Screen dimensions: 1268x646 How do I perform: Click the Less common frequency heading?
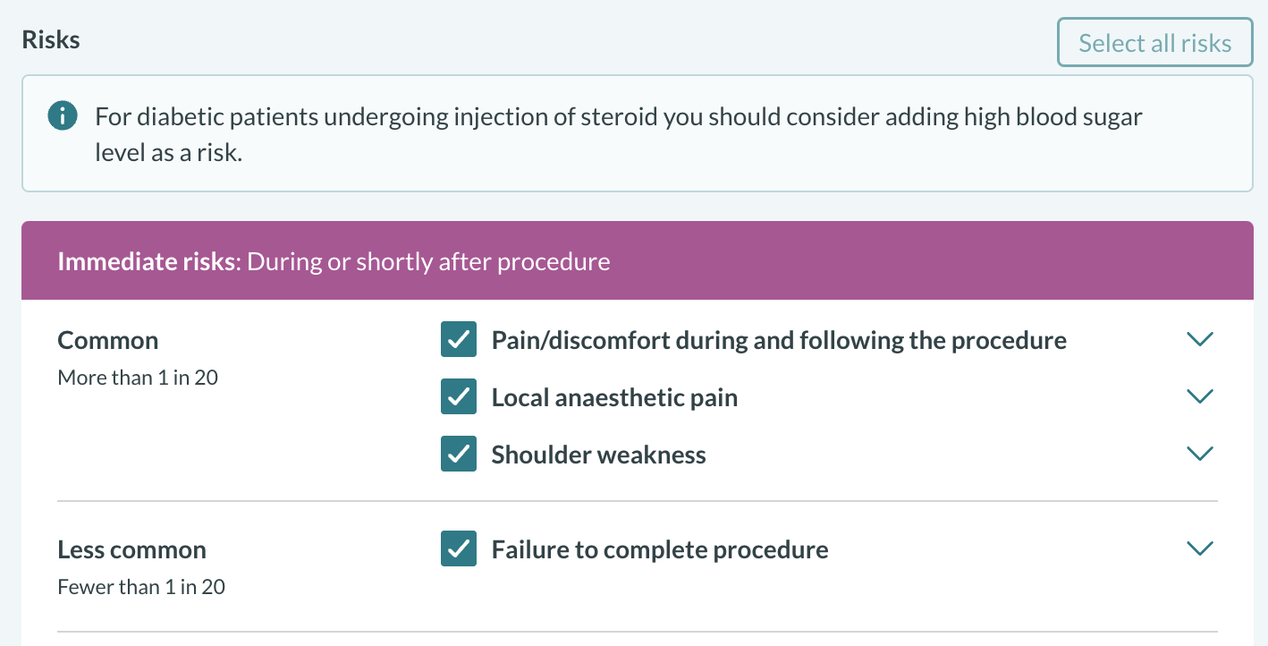[132, 550]
